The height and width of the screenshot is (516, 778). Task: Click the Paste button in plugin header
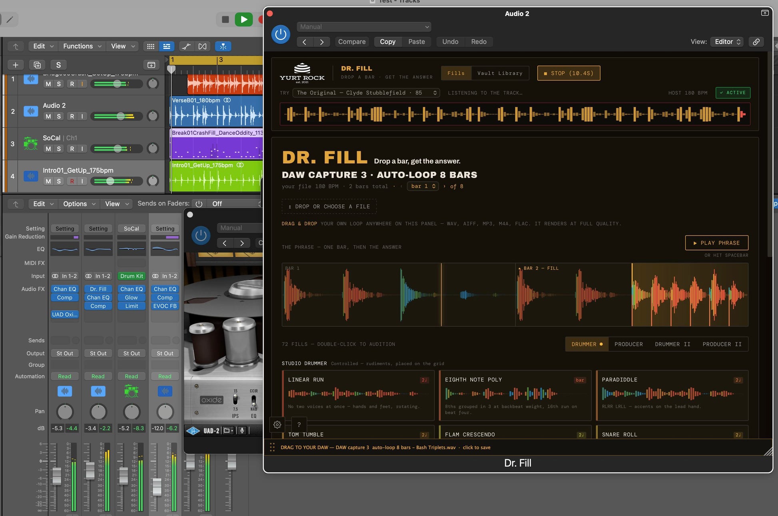(x=417, y=42)
